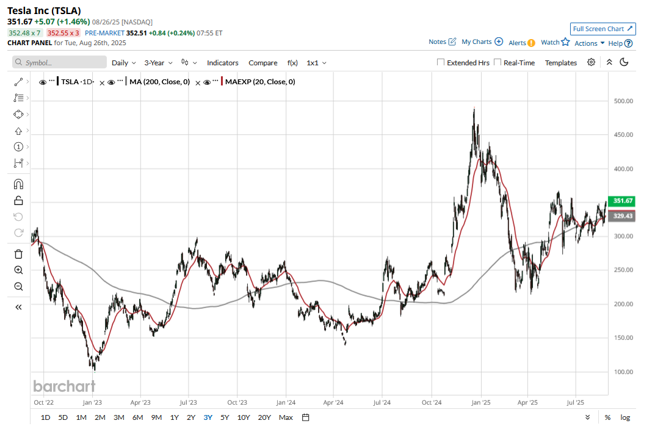Image resolution: width=647 pixels, height=426 pixels.
Task: Select the shapes drawing tool
Action: tap(18, 114)
